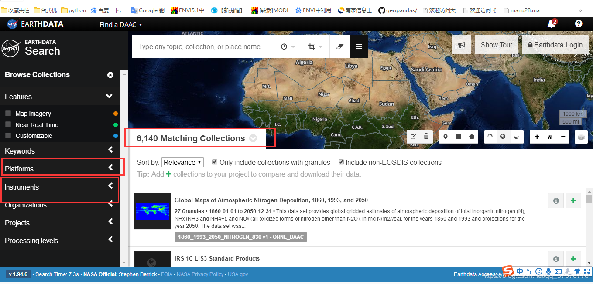Click the 1860_1993_2050_NITROGEN_830 collection tag
Image resolution: width=593 pixels, height=284 pixels.
(x=241, y=237)
